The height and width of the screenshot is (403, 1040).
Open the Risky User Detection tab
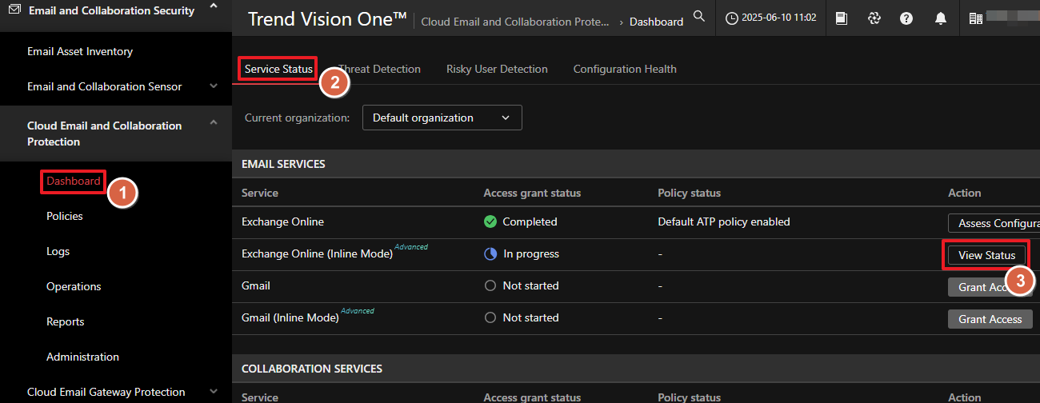(x=497, y=69)
